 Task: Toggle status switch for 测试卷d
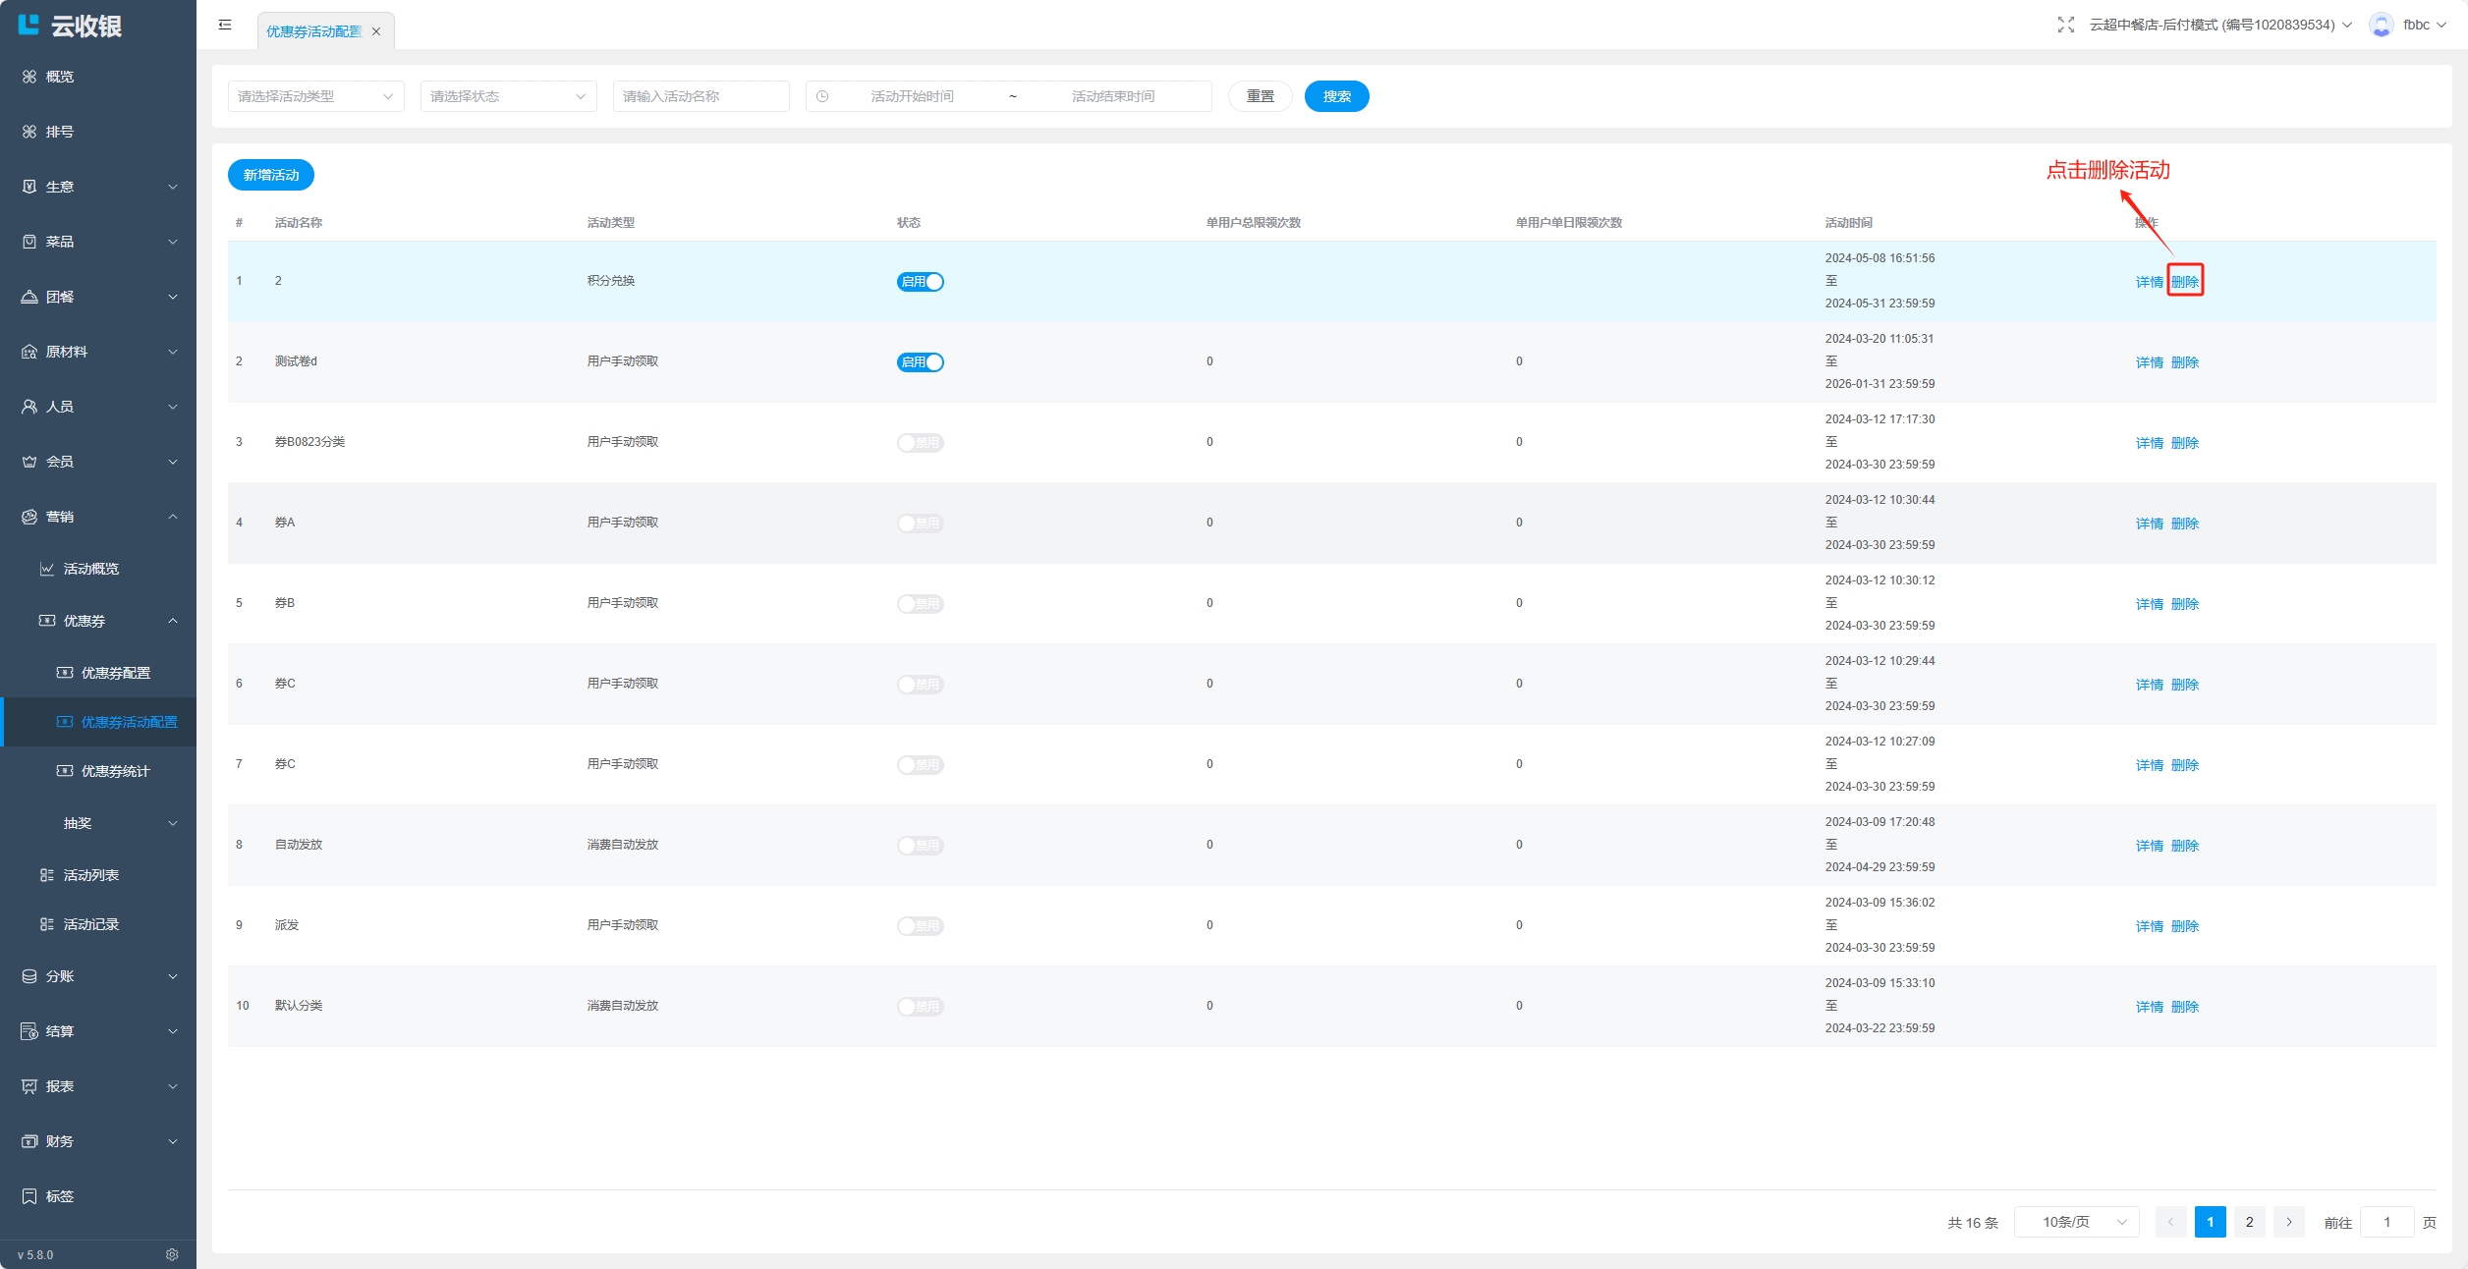point(920,362)
